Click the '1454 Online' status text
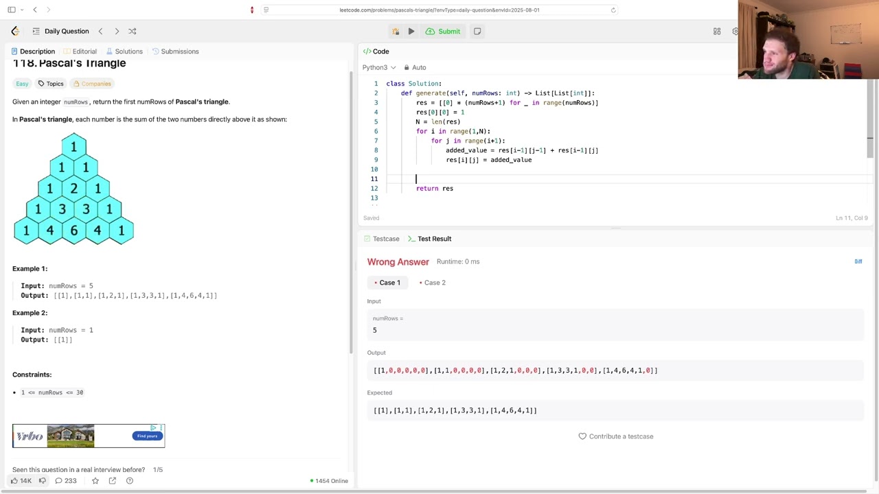879x494 pixels. pyautogui.click(x=329, y=481)
